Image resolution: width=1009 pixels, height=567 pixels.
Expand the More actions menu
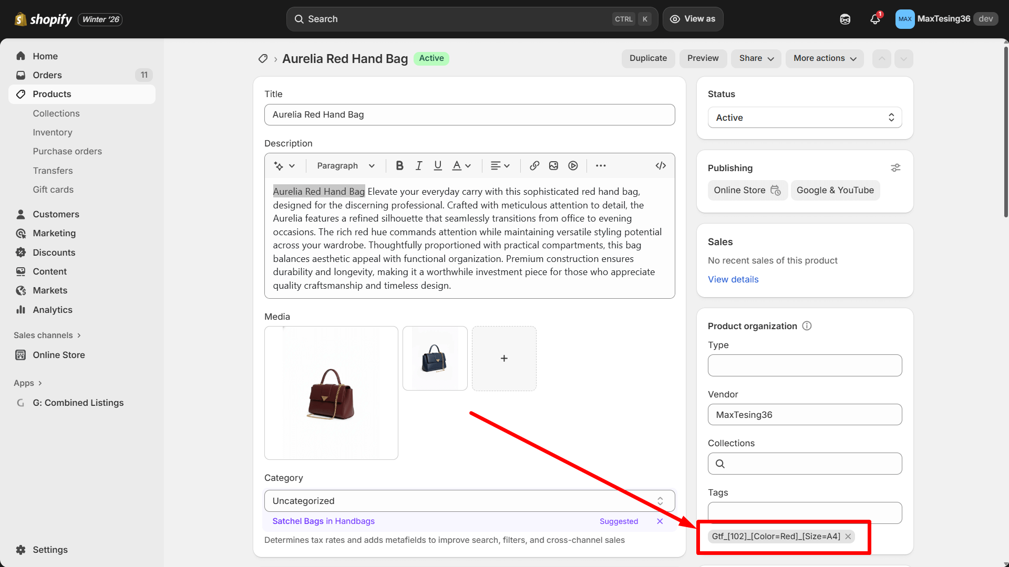(x=824, y=58)
